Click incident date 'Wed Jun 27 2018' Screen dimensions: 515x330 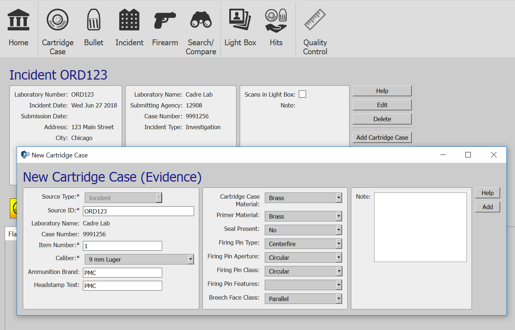[94, 105]
